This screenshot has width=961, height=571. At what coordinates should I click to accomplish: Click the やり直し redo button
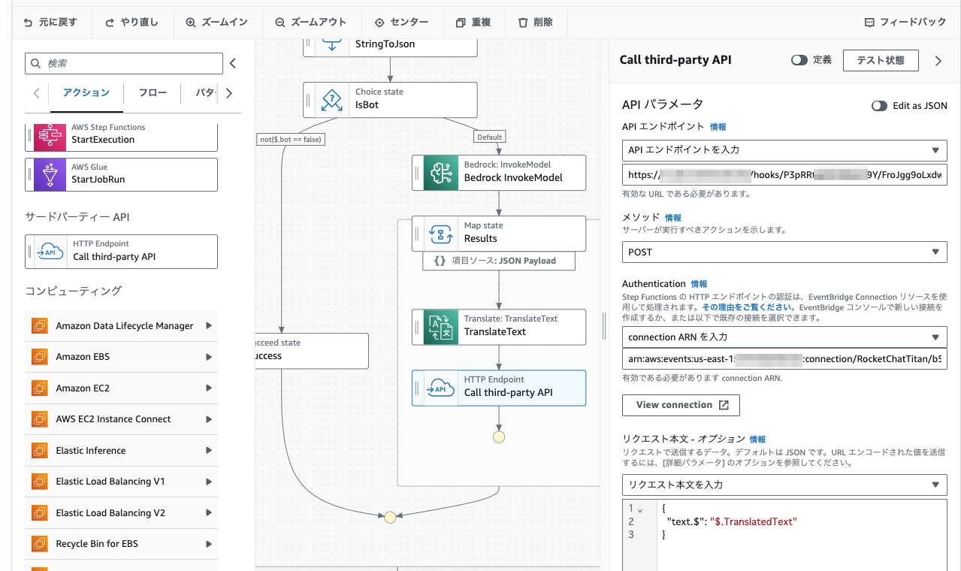click(132, 23)
